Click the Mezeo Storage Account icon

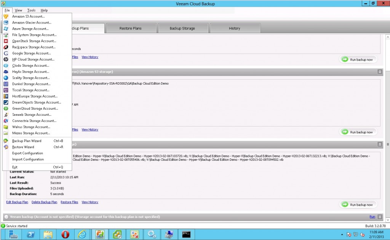(6, 133)
